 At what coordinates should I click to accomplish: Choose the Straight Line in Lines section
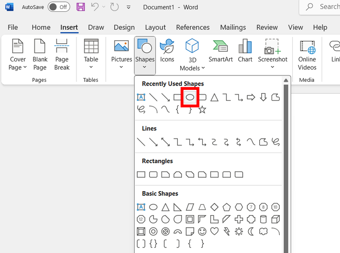point(141,142)
